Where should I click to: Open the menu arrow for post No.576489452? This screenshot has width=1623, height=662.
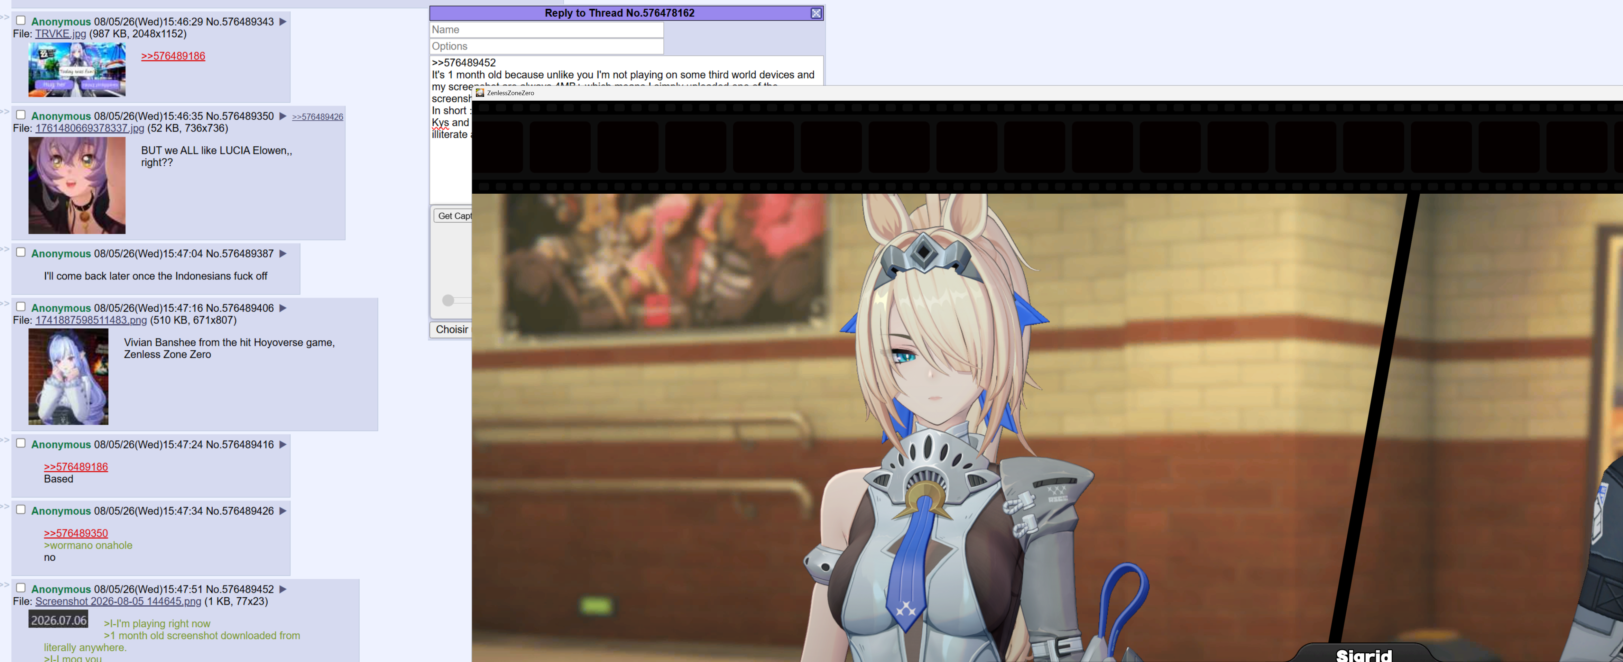pyautogui.click(x=283, y=589)
